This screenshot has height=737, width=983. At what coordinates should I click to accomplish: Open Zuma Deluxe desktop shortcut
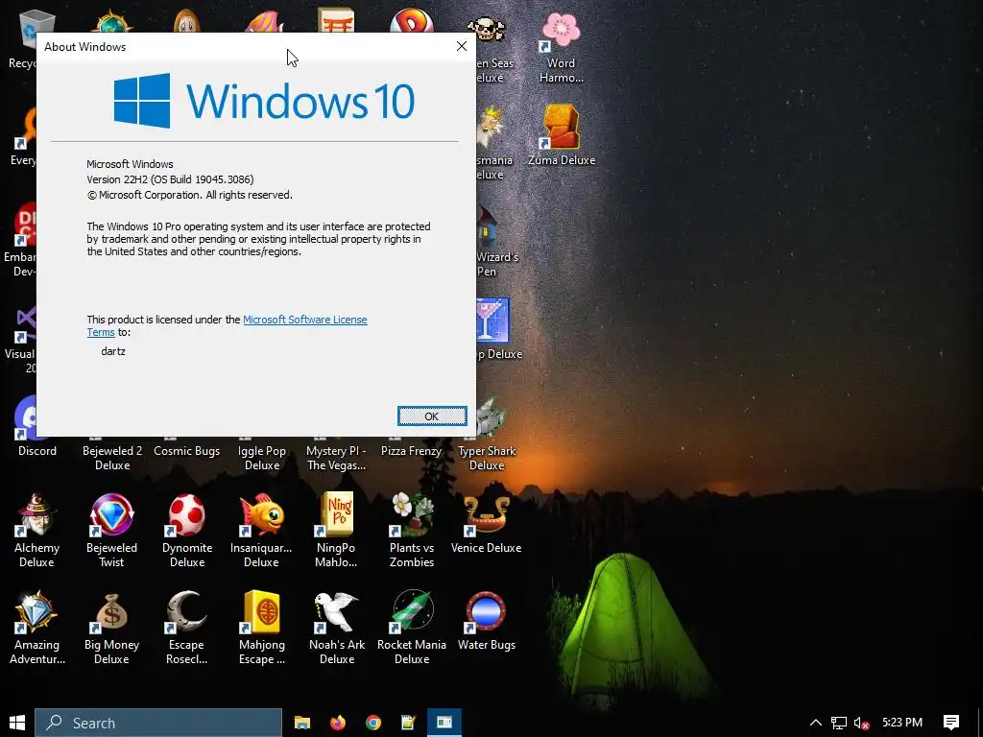561,134
